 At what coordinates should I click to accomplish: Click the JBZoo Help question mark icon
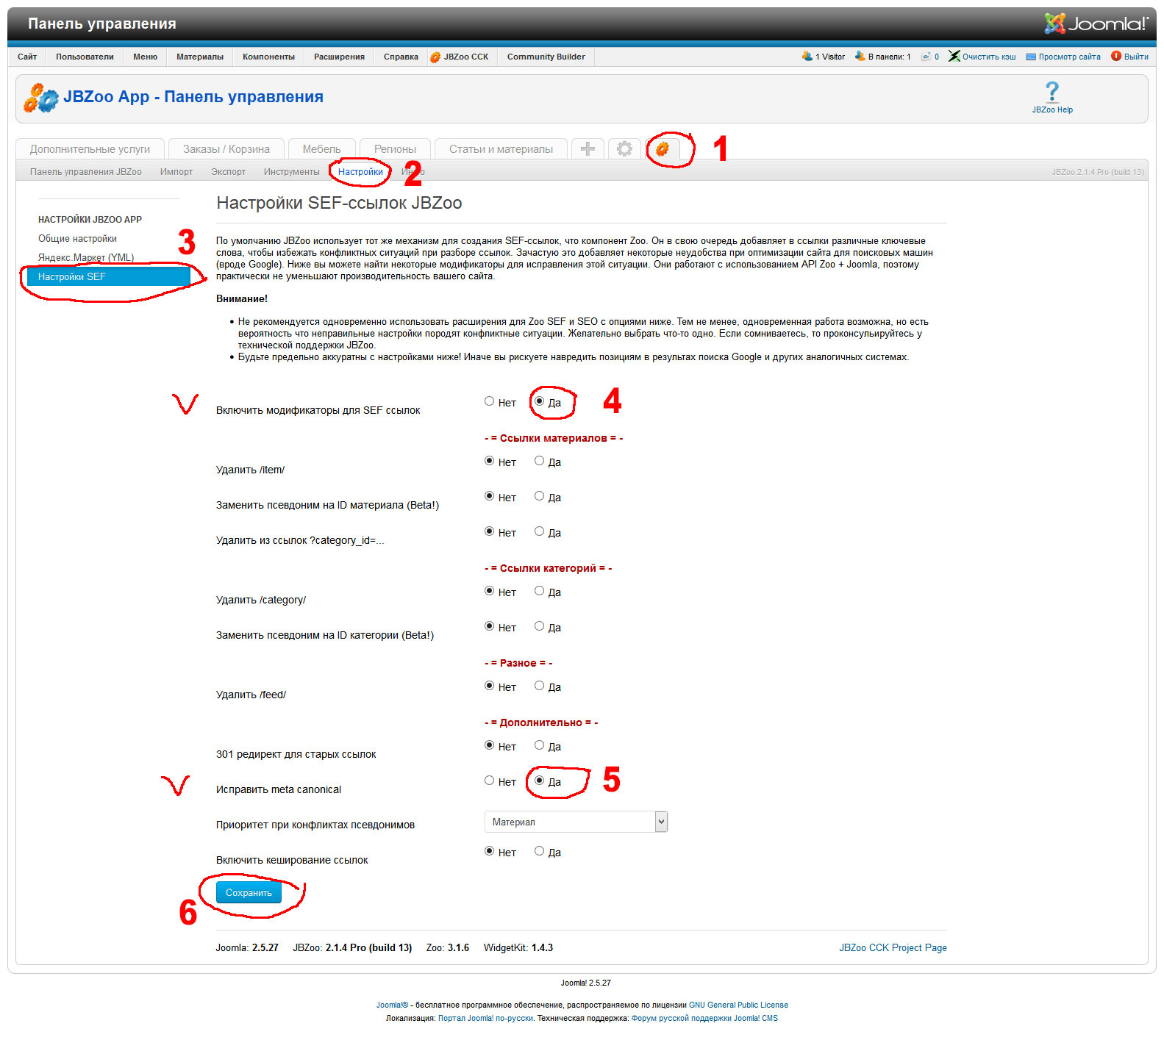point(1051,93)
